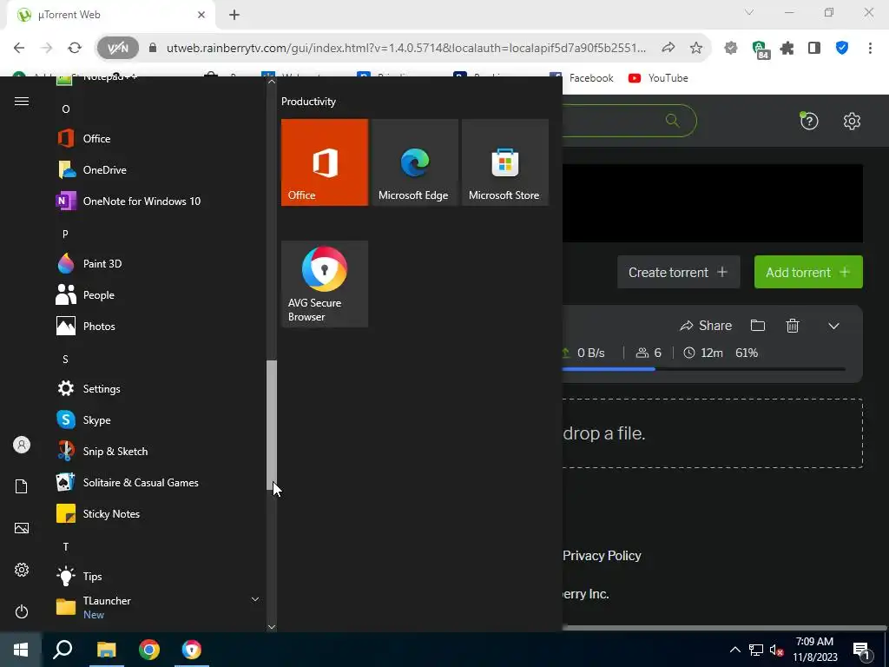Click app list scroll up arrow
This screenshot has height=667, width=889.
pos(272,82)
